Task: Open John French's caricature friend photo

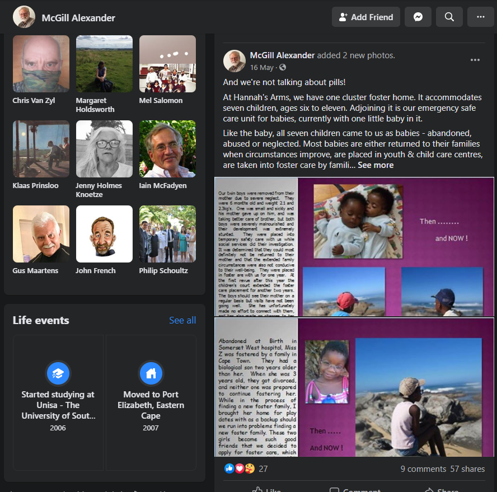Action: pyautogui.click(x=104, y=234)
